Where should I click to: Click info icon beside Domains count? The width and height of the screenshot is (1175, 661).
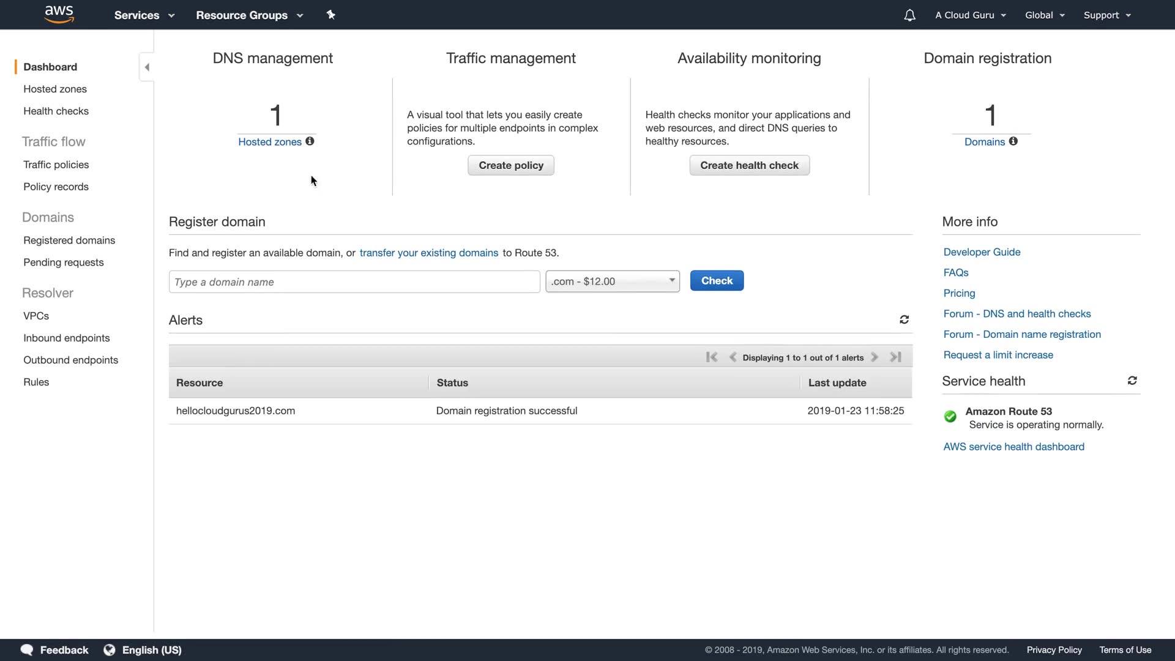1013,141
